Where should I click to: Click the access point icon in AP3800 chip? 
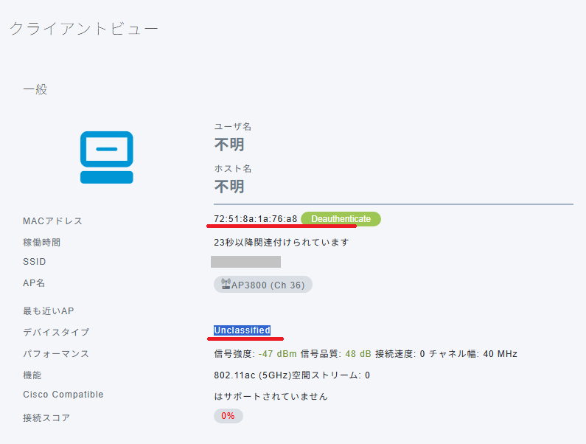point(224,285)
